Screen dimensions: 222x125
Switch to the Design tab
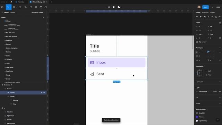click(x=198, y=12)
